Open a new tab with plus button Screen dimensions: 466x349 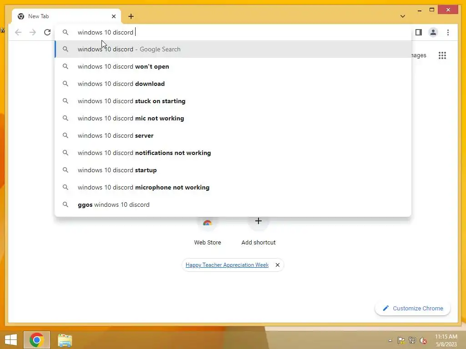coord(131,16)
